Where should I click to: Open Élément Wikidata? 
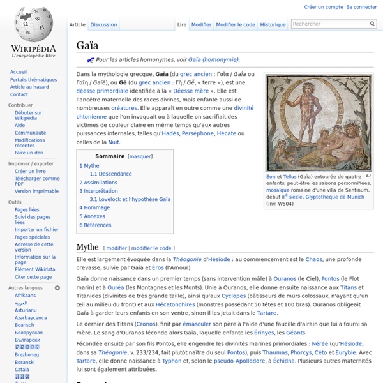click(34, 269)
